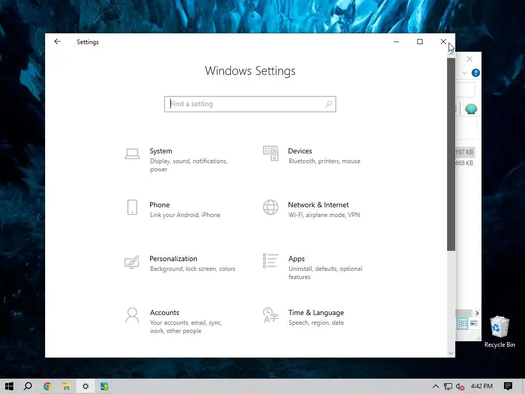Minimize the Settings window

tap(396, 42)
